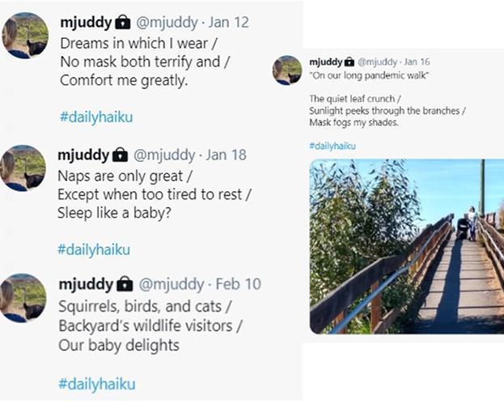Click the @mjuddy handle on the Jan 18 tweet
The width and height of the screenshot is (504, 404).
coord(166,155)
